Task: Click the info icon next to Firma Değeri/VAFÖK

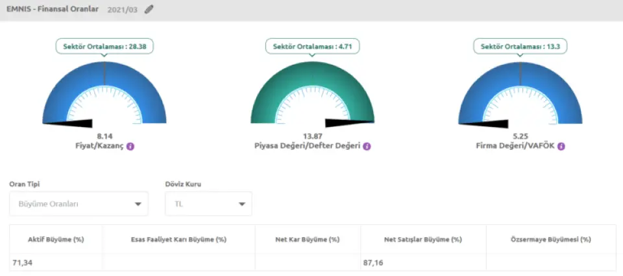Action: click(x=561, y=146)
